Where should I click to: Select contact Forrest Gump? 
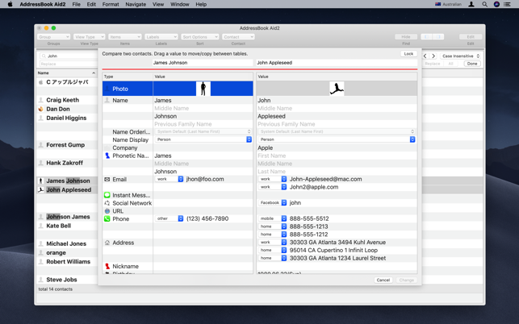[65, 145]
